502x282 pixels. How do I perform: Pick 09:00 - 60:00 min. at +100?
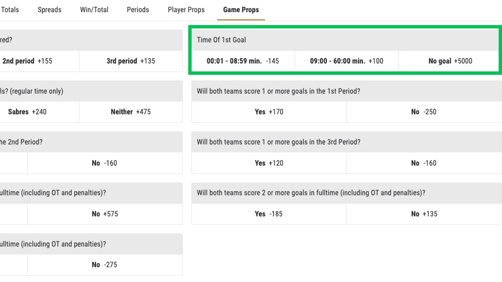coord(347,61)
